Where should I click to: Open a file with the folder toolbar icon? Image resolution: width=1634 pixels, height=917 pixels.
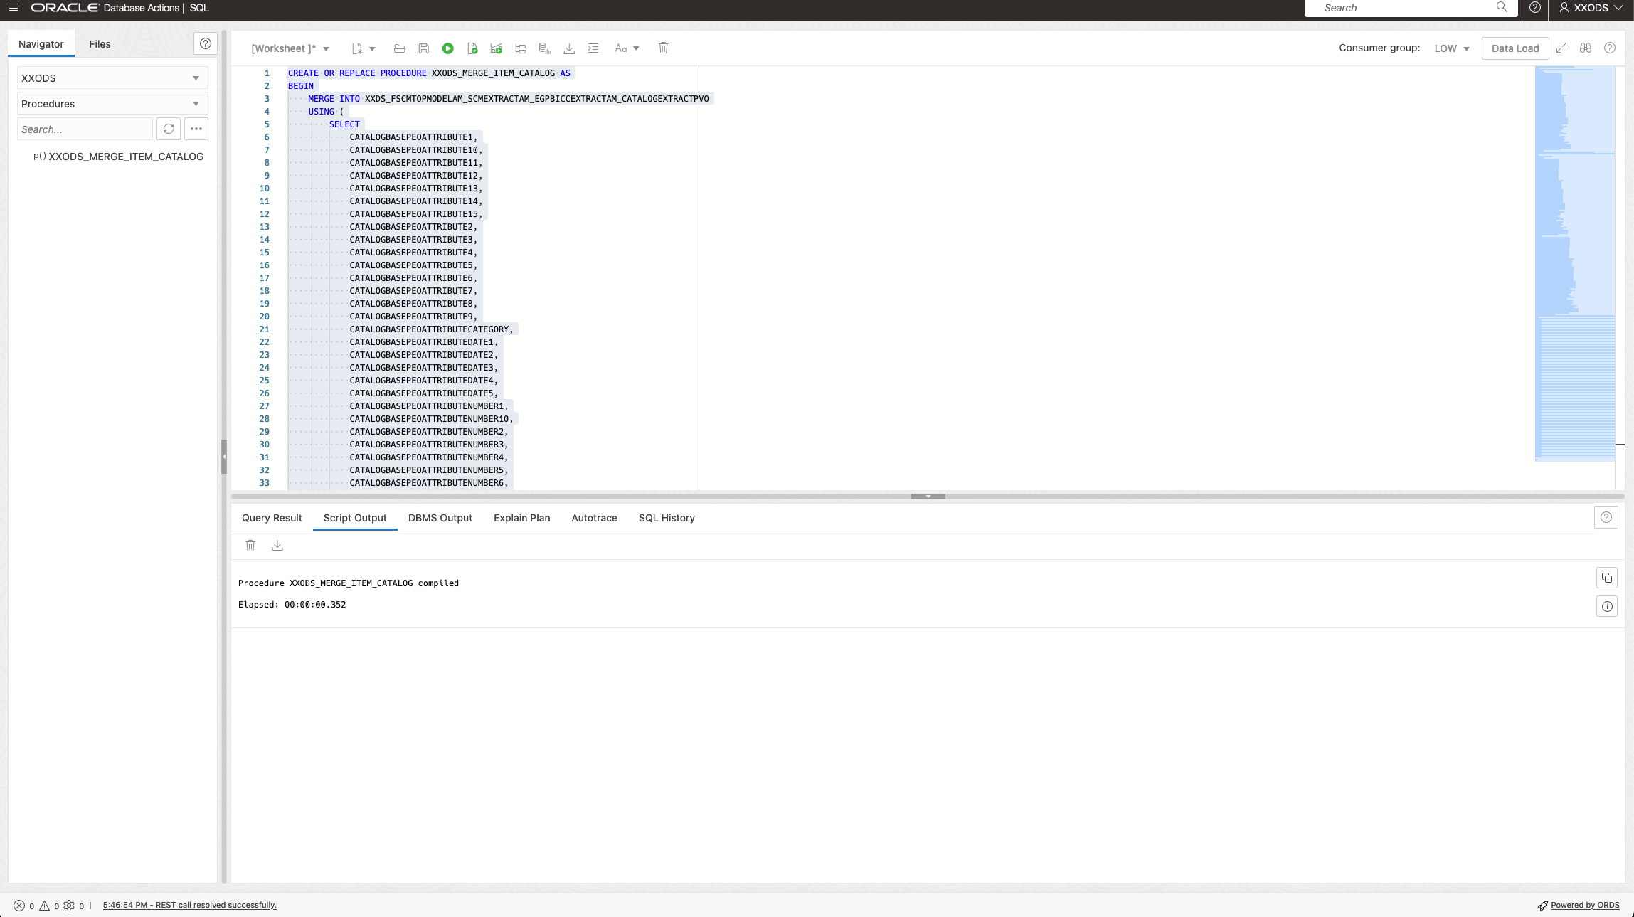[x=398, y=48]
